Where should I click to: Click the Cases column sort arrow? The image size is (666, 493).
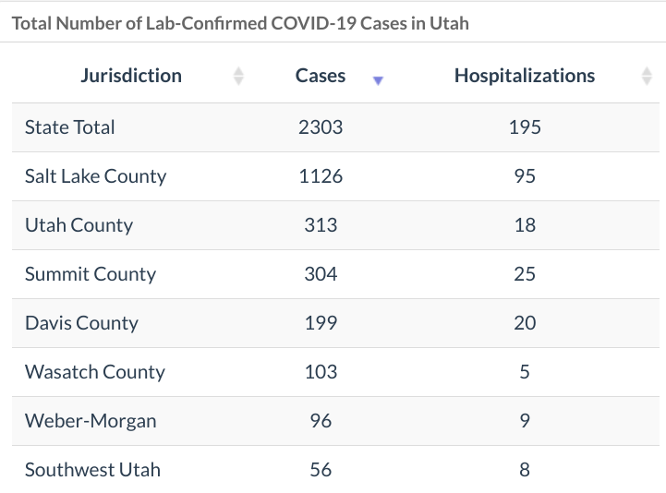(377, 80)
